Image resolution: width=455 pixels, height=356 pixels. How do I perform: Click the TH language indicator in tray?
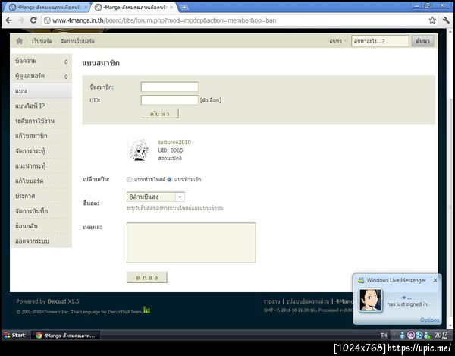point(384,336)
